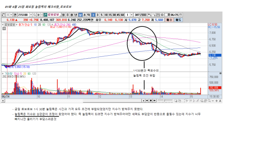Select the 일 daily period tab

tap(63, 15)
